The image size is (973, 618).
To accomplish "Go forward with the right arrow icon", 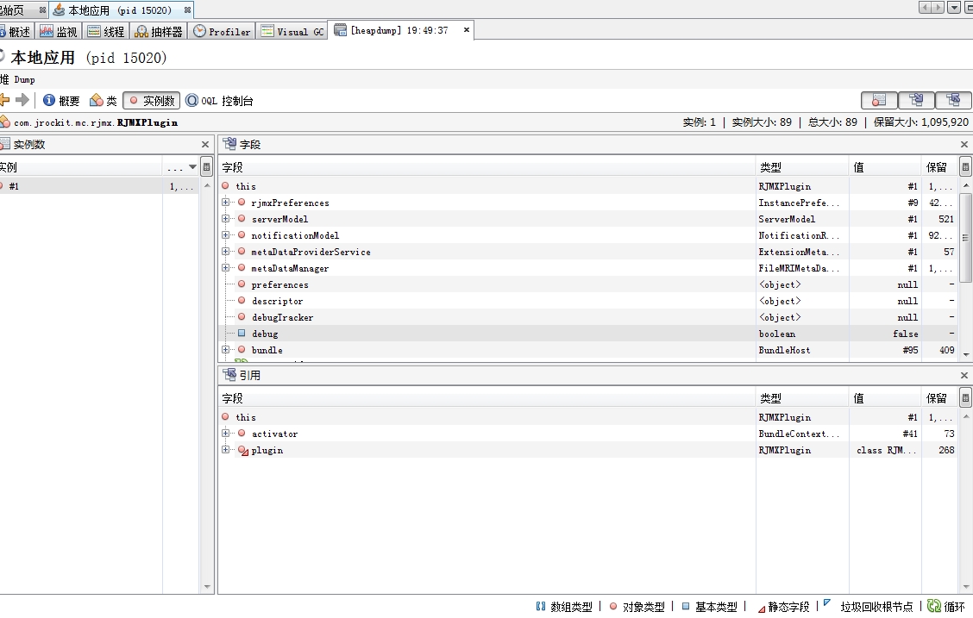I will [22, 100].
